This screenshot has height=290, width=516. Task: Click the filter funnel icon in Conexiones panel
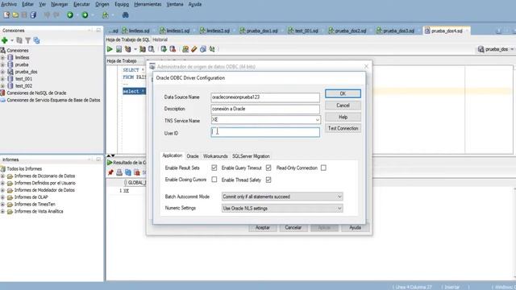(x=28, y=40)
